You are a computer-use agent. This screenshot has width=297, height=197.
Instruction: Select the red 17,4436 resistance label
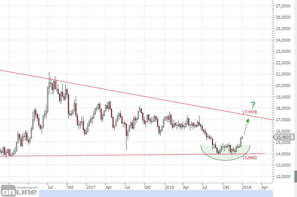pyautogui.click(x=250, y=112)
